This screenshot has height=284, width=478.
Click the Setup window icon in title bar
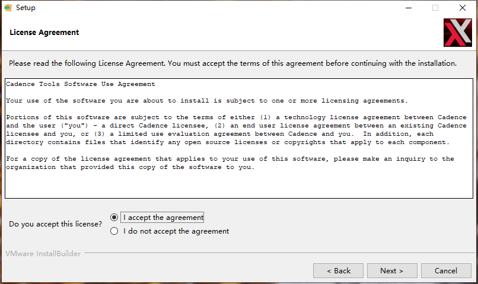tap(8, 8)
